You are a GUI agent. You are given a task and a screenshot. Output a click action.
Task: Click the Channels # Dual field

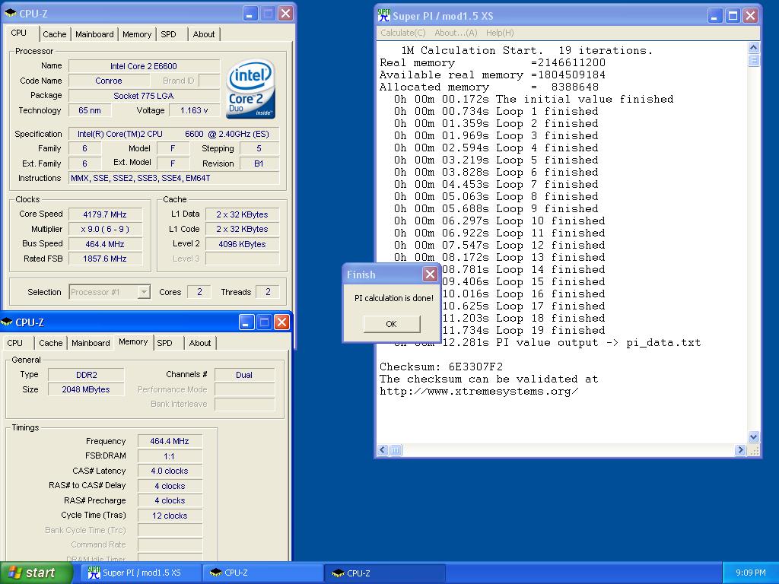(x=244, y=375)
